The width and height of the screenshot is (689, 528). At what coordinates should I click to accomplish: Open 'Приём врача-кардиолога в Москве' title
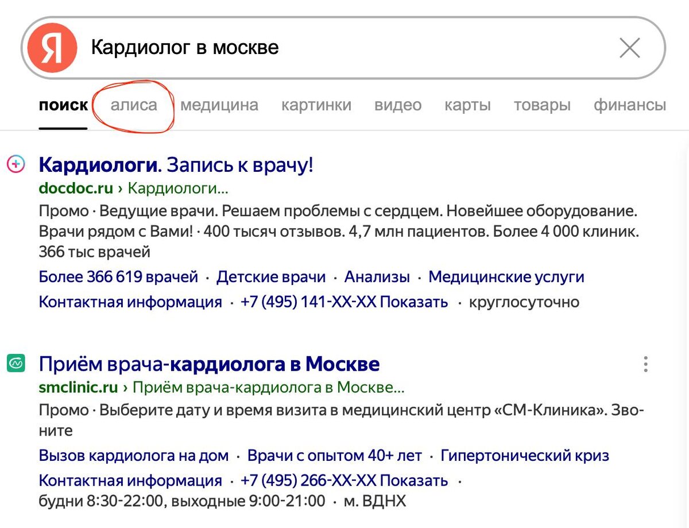[x=210, y=364]
